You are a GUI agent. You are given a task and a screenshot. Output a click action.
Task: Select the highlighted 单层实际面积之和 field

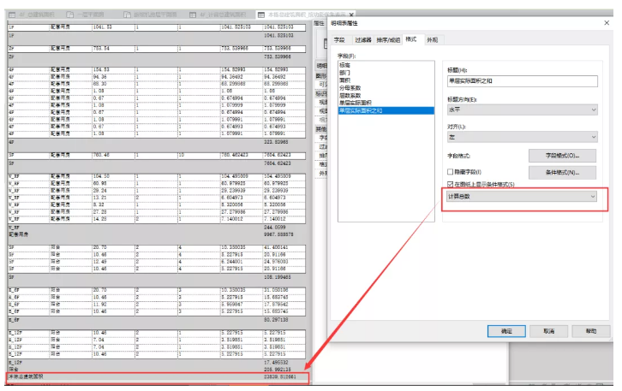tap(386, 110)
